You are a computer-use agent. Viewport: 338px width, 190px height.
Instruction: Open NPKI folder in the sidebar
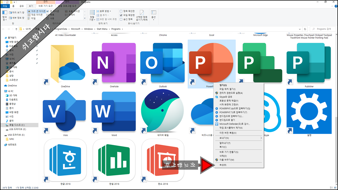pyautogui.click(x=12, y=139)
